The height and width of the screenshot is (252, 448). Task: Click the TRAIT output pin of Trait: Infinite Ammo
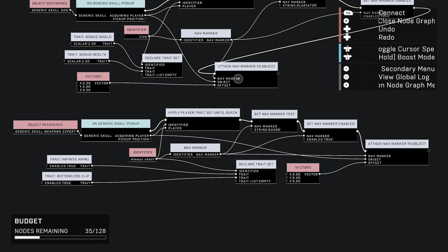point(92,166)
